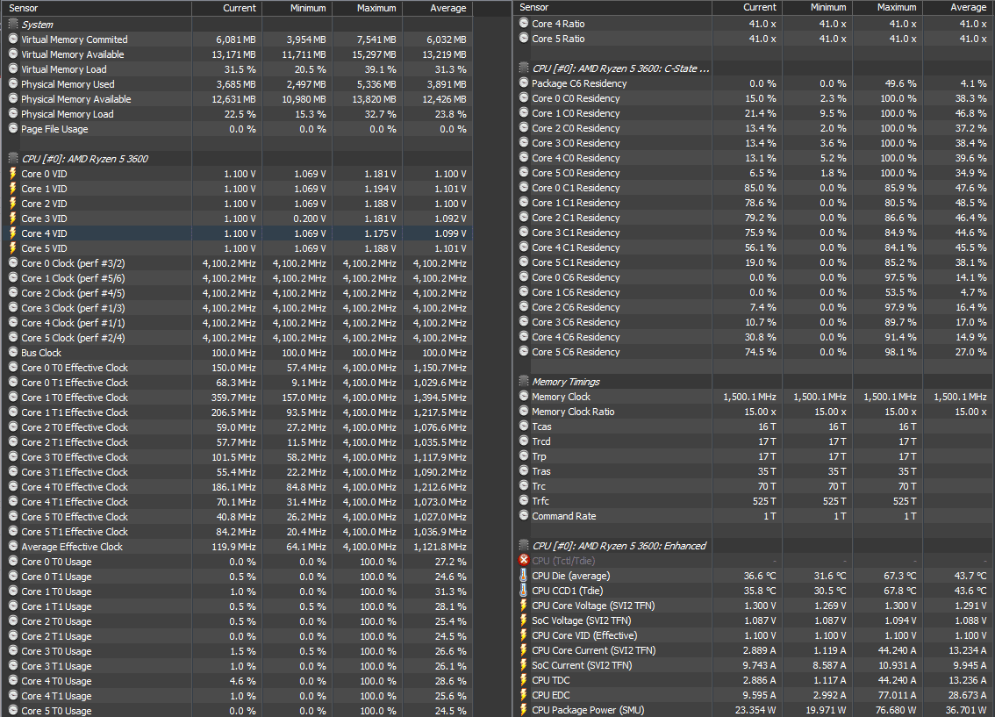Image resolution: width=995 pixels, height=717 pixels.
Task: Click the icon beside Core 0 Clock (perf #3/2)
Action: pos(12,262)
